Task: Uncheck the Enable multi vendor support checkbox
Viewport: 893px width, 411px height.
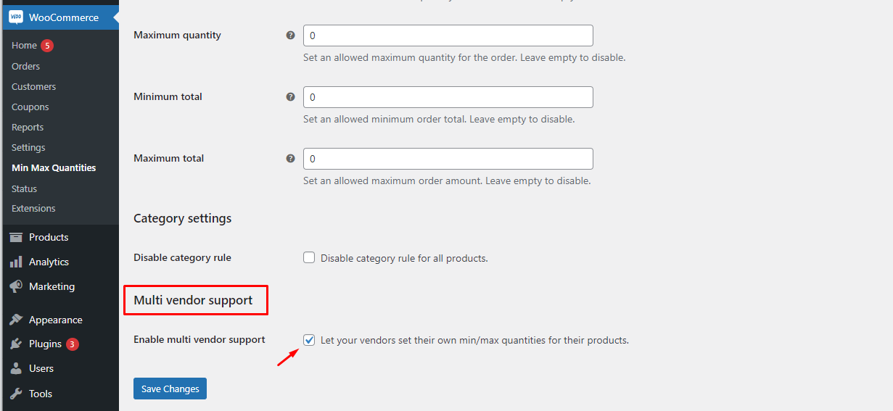Action: click(x=309, y=340)
